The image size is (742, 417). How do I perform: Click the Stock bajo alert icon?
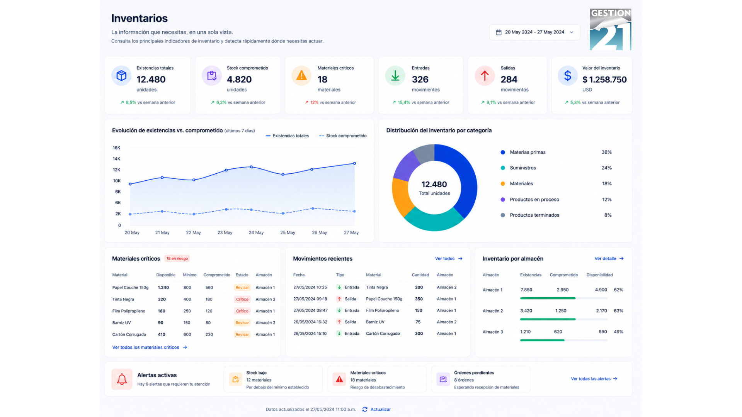pyautogui.click(x=235, y=380)
